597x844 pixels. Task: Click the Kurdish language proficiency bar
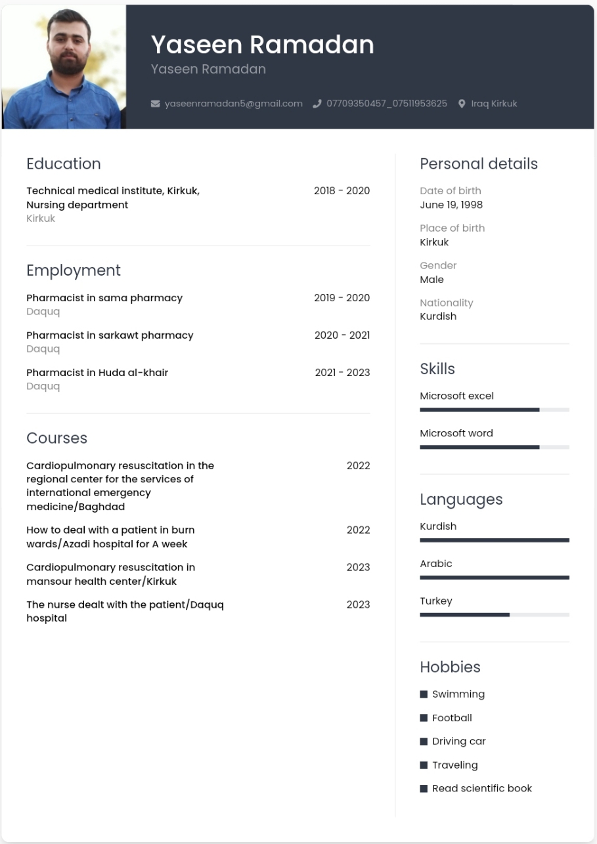(x=495, y=540)
